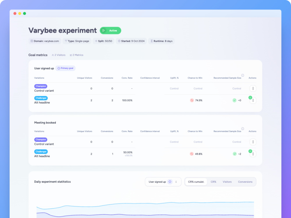
Task: Open the actions menu for Control variant in User signed up
Action: pos(253,88)
